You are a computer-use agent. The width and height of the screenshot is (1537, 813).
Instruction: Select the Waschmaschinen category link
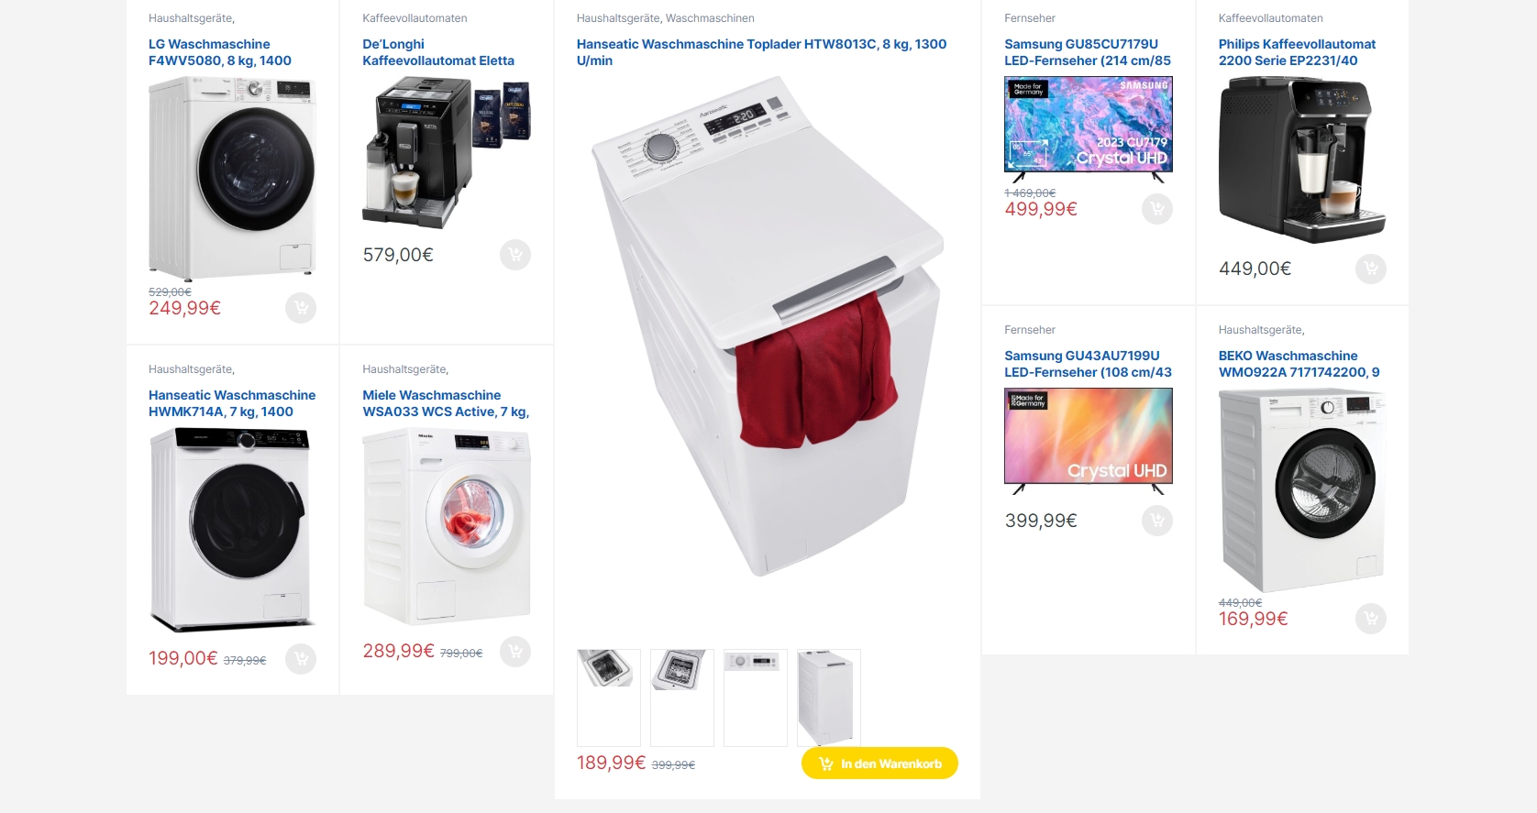(x=710, y=18)
